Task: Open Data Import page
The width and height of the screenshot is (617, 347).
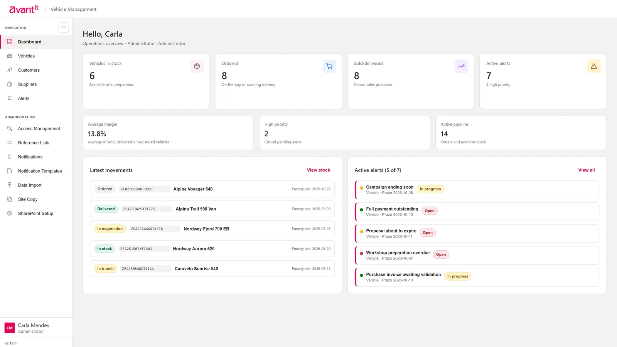Action: point(36,185)
